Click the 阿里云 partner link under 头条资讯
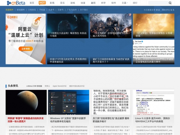The height and width of the screenshot is (135, 180). tap(47, 86)
